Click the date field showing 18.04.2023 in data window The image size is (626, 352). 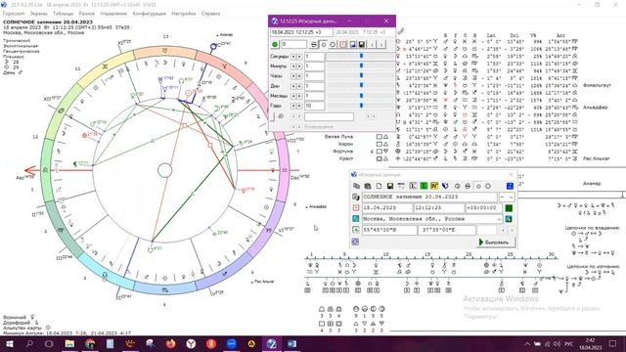387,208
